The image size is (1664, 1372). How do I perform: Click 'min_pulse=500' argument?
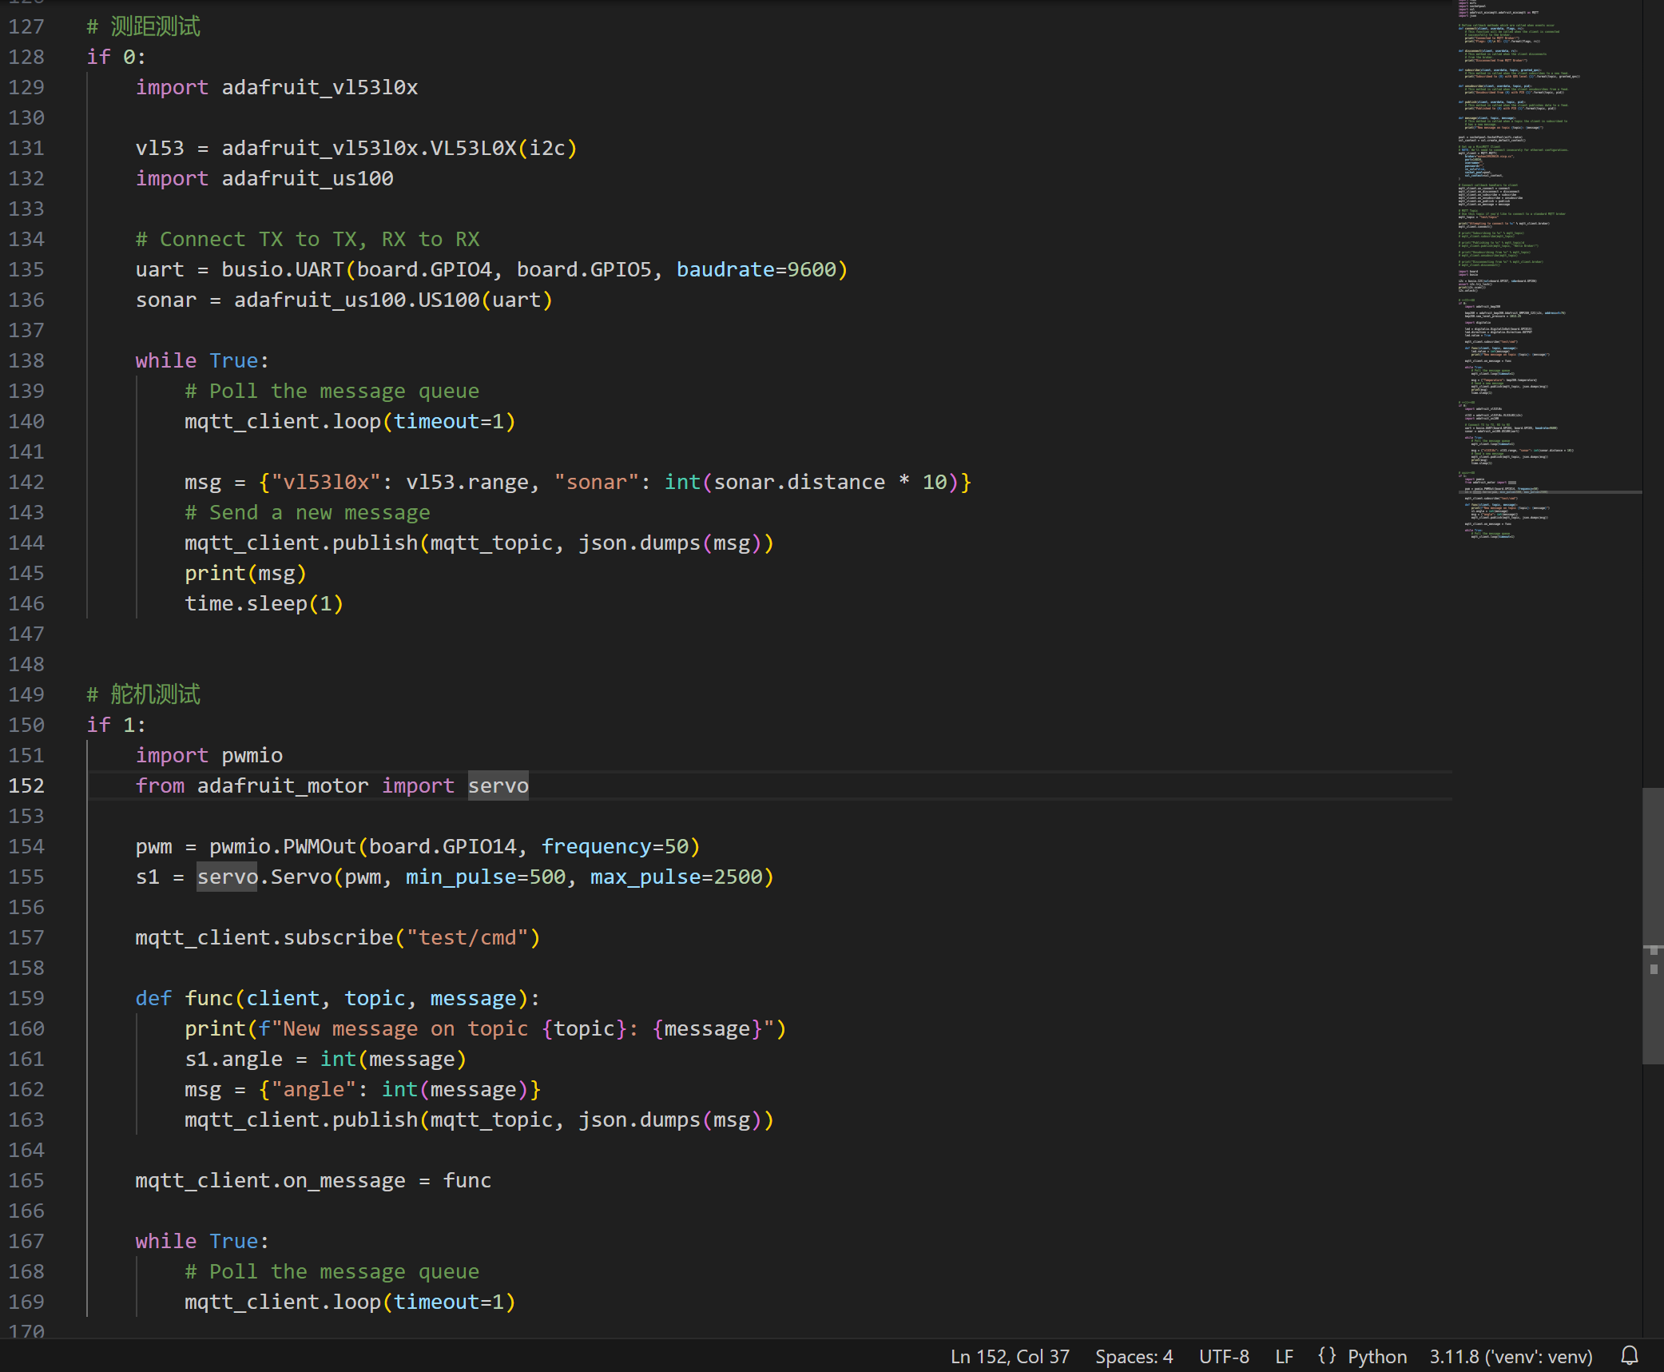coord(486,877)
